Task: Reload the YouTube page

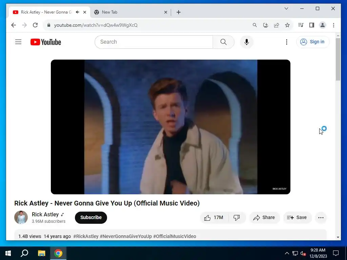Action: tap(35, 25)
